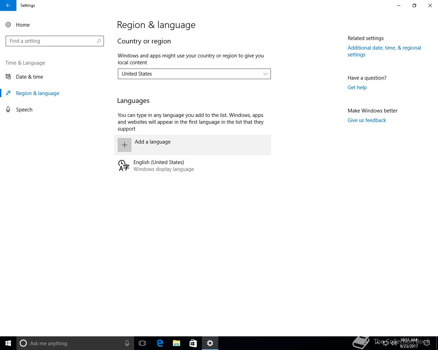The image size is (438, 350).
Task: Click the Speech microphone icon
Action: pos(8,110)
